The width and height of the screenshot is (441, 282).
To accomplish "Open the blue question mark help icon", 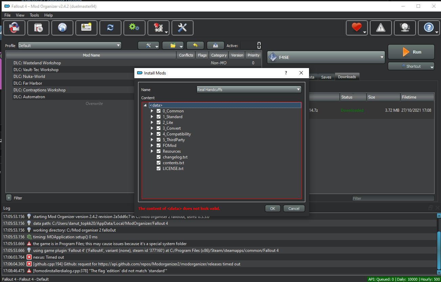I will pos(429,28).
